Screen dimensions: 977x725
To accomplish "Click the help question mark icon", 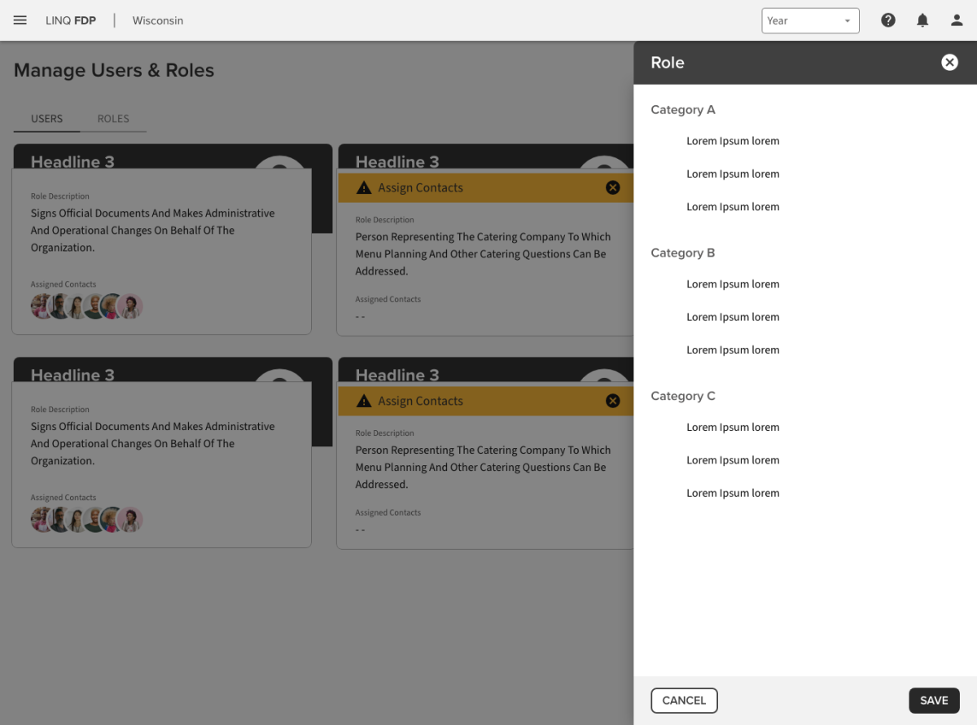I will click(x=888, y=20).
